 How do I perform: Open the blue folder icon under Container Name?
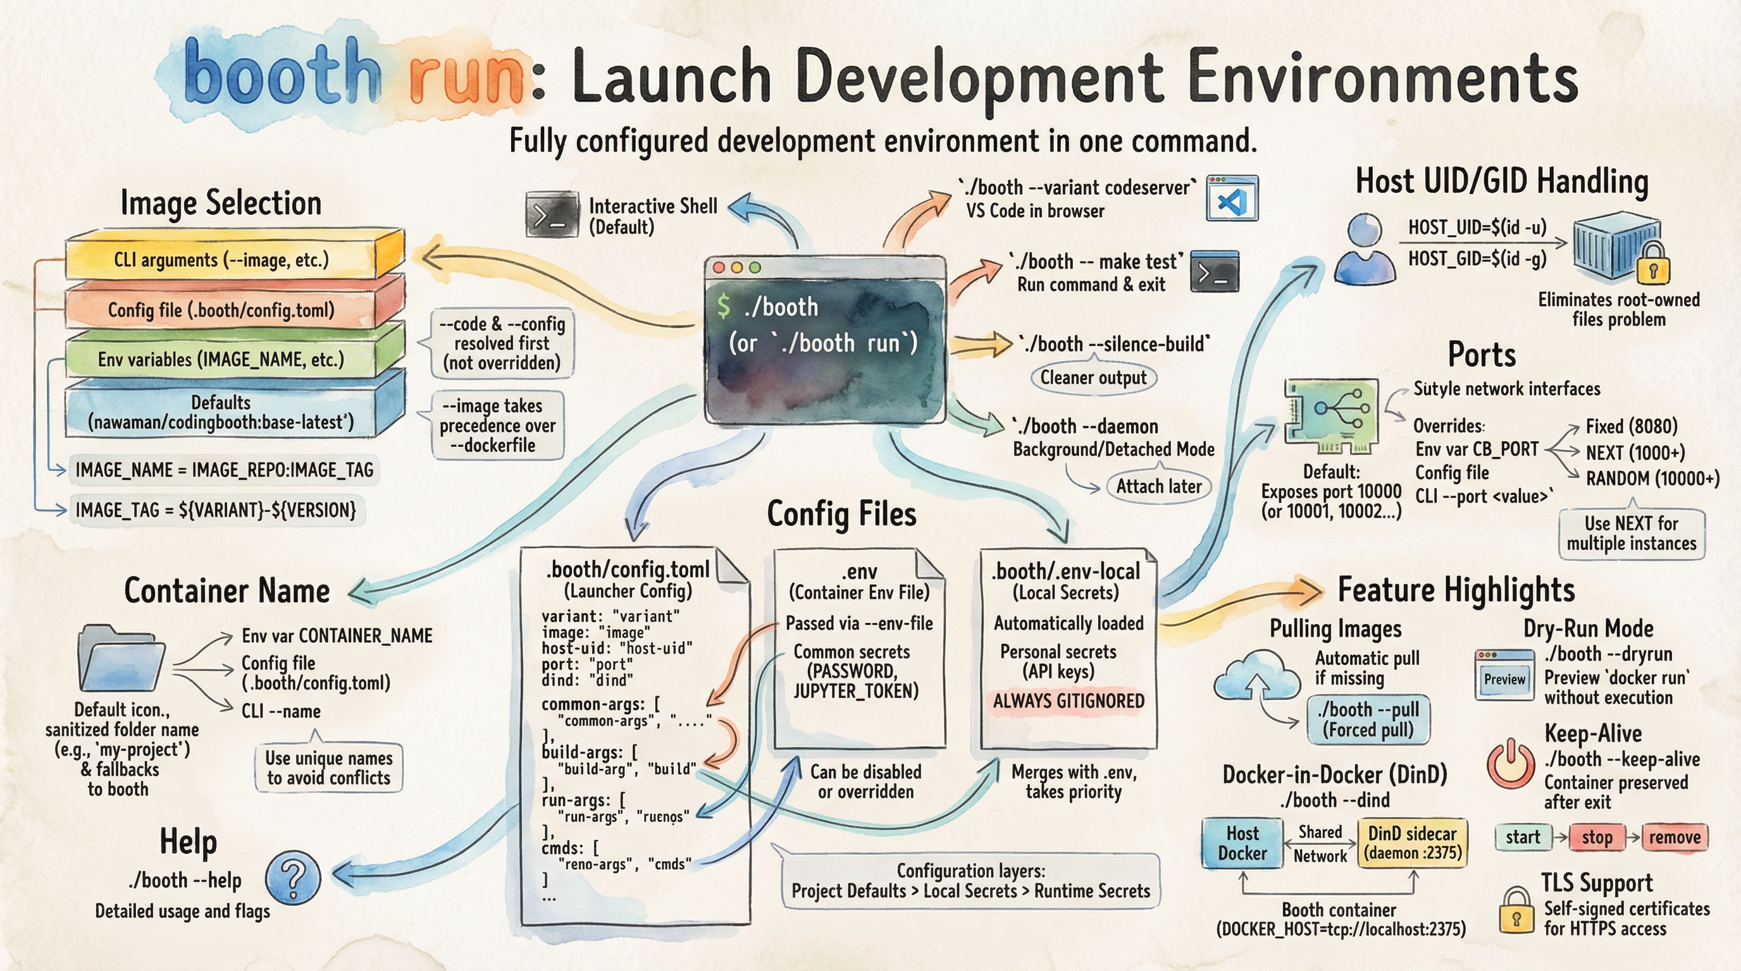tap(121, 657)
